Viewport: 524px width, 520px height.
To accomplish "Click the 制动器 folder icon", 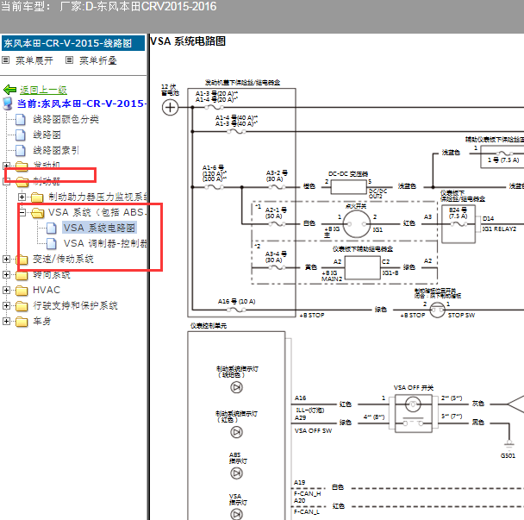I will [x=22, y=182].
